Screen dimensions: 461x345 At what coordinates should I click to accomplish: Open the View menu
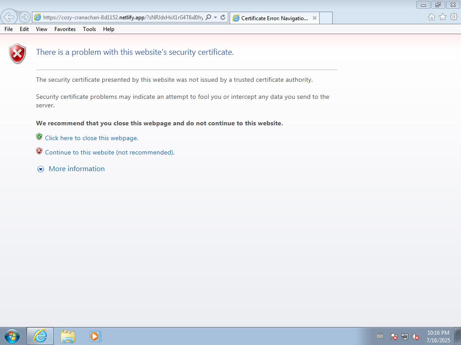41,29
